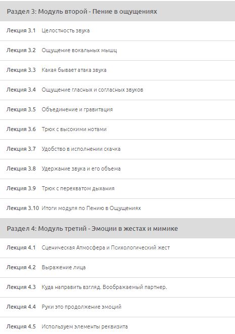Open lecture 3.7 Удобство в исполнении скачка
Image resolution: width=235 pixels, height=334 pixels.
click(x=117, y=149)
